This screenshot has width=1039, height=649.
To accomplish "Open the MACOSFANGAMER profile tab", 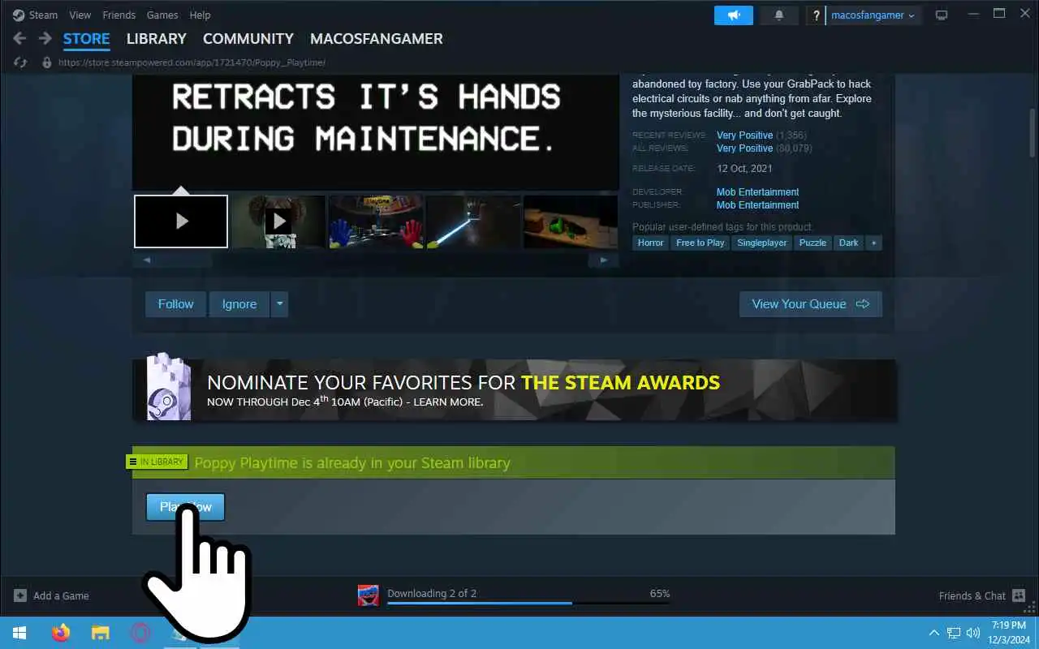I will pyautogui.click(x=377, y=38).
